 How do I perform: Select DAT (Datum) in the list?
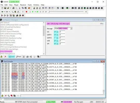pos(5,22)
